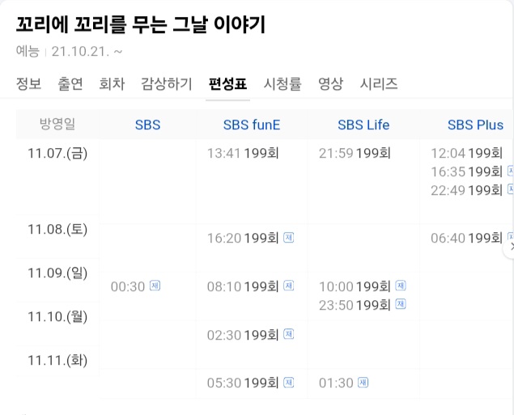Viewport: 514px width, 415px height.
Task: Open the 감상하기 tab
Action: coord(167,84)
